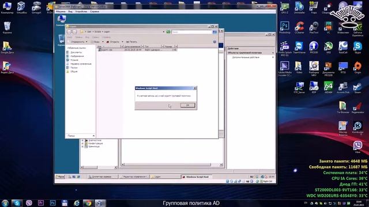Open TeamViewer desktop icon

click(x=299, y=47)
